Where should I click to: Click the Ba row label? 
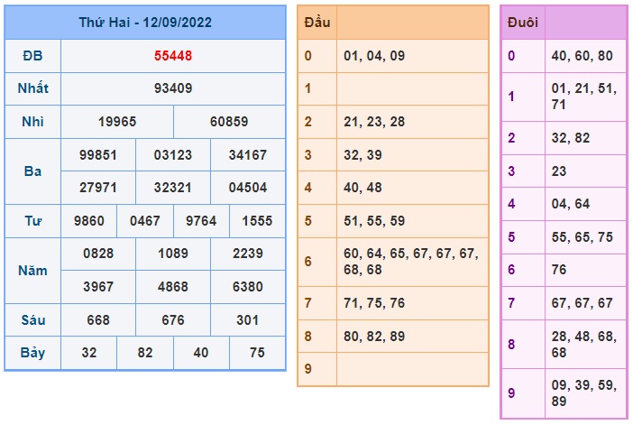(x=32, y=171)
